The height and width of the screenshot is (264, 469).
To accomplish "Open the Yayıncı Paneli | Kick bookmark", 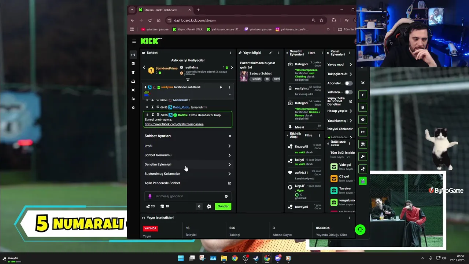I will click(188, 29).
